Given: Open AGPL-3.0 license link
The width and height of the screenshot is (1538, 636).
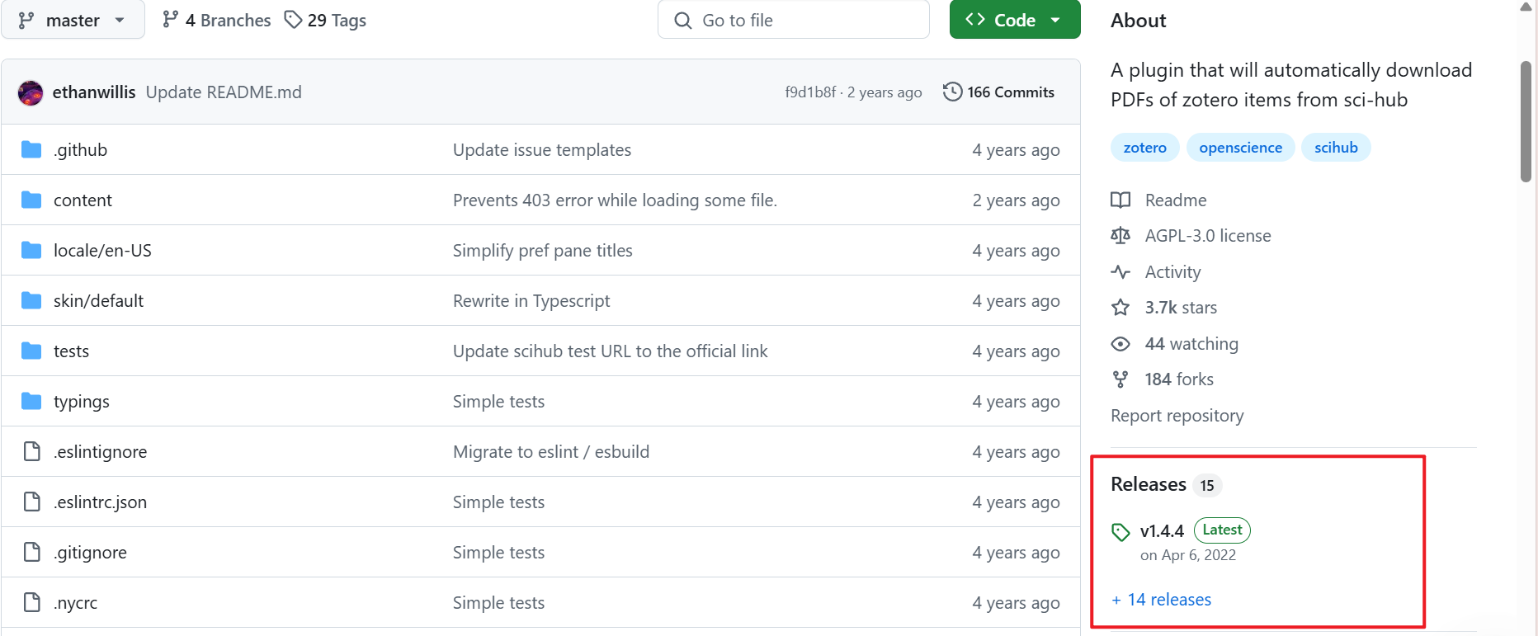Looking at the screenshot, I should coord(1208,236).
